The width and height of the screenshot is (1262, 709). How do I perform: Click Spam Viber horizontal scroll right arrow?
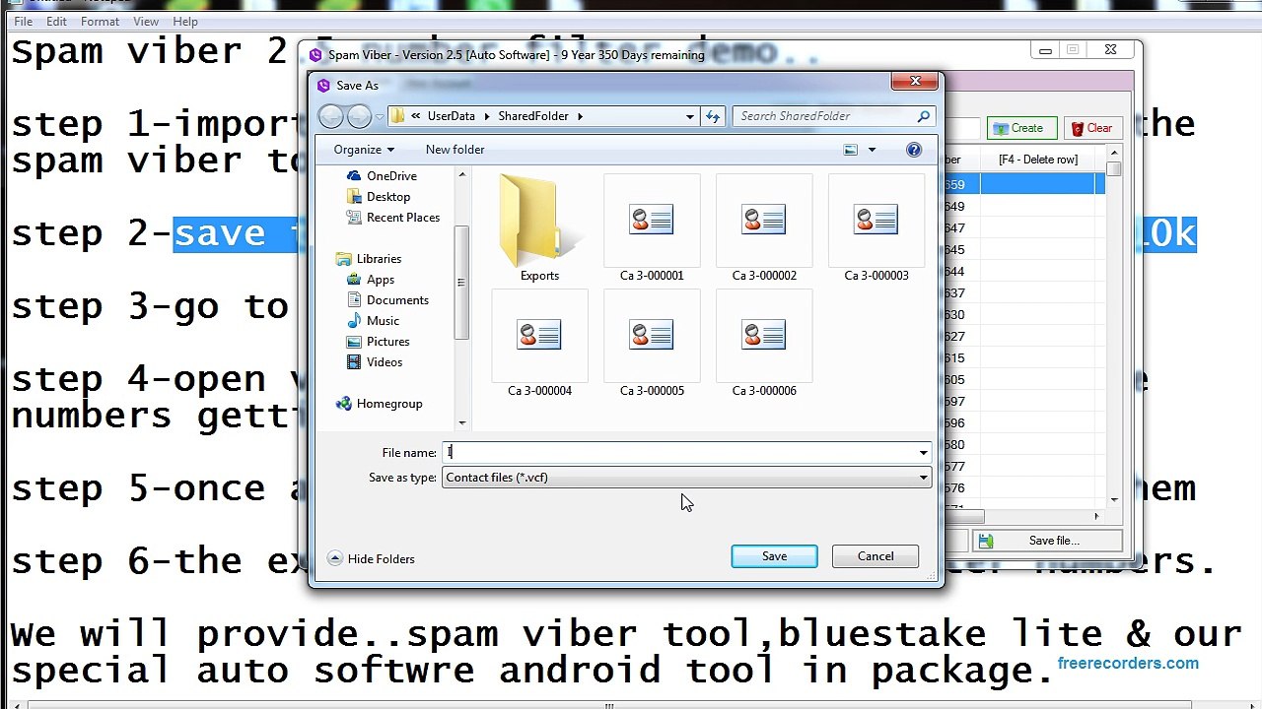tap(1096, 515)
